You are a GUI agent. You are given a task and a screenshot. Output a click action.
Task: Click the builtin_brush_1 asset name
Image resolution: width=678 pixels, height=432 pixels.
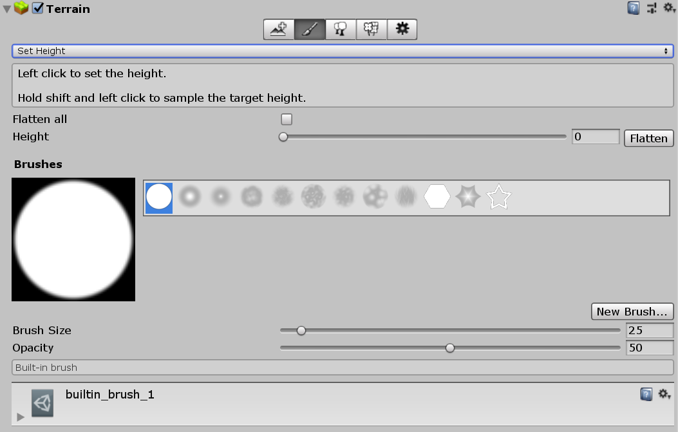[x=110, y=395]
